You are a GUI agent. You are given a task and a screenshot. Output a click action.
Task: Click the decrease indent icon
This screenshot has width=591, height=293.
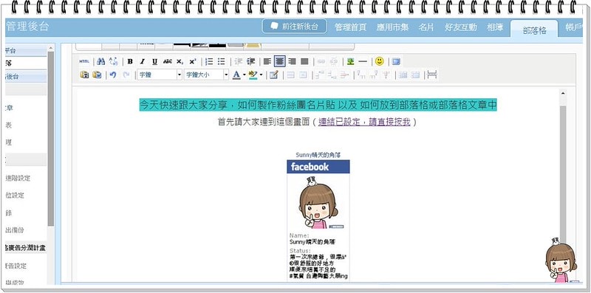coord(238,61)
